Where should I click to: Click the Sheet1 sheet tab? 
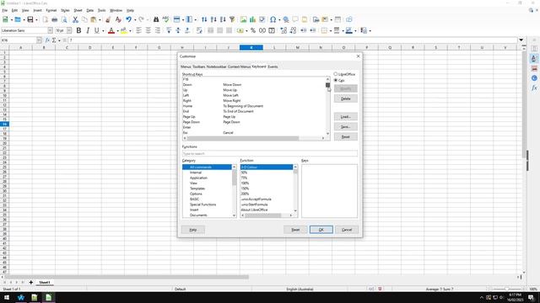click(x=45, y=283)
